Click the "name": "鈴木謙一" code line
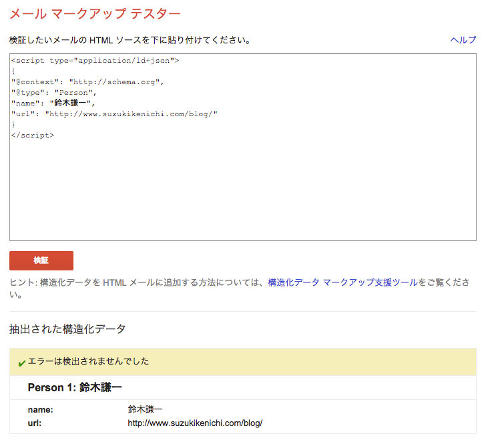This screenshot has height=442, width=490. pyautogui.click(x=53, y=103)
